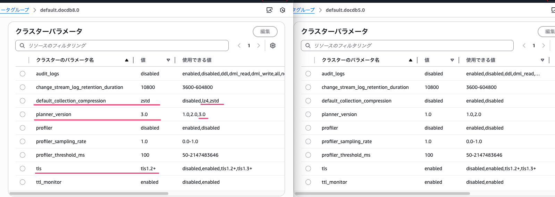The image size is (555, 197).
Task: Open the table preferences gear in docdb8.0 panel
Action: pos(273,46)
